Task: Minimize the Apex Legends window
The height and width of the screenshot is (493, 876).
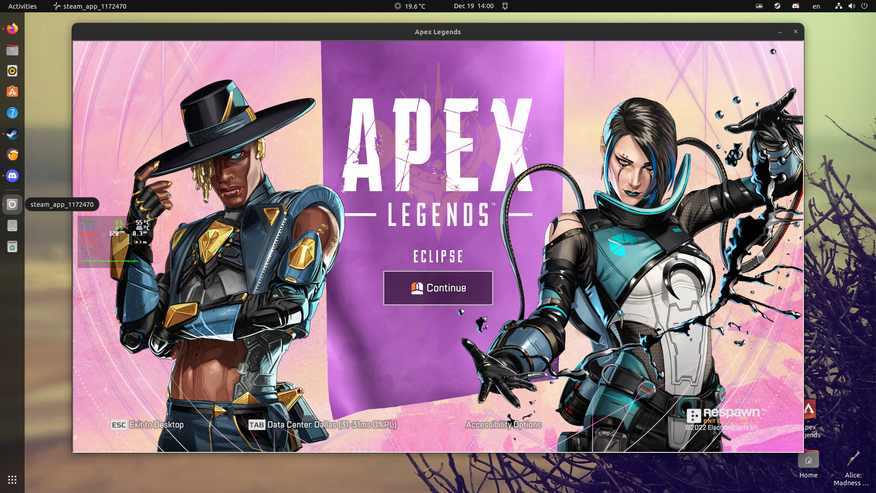Action: (x=780, y=32)
